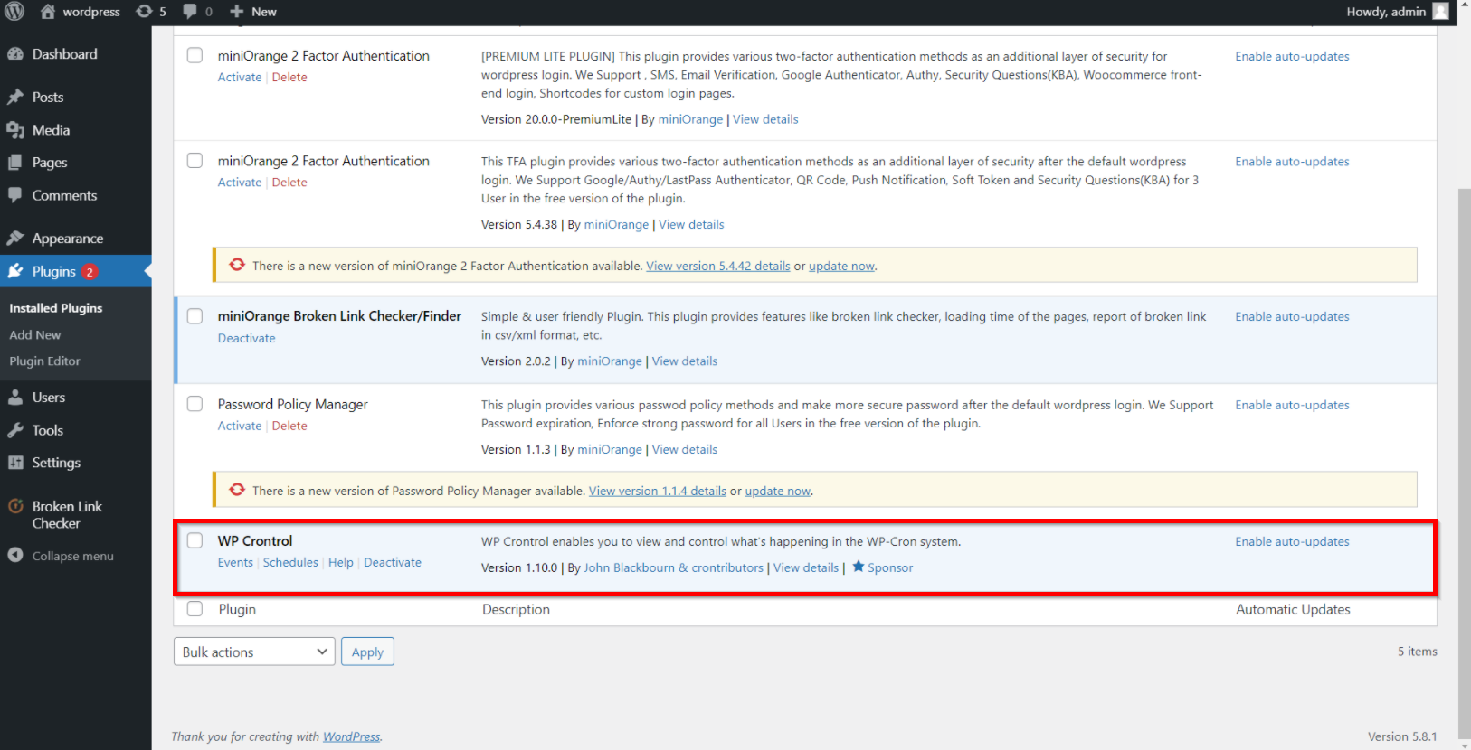The image size is (1471, 750).
Task: Open pending updates icon in admin bar
Action: tap(144, 11)
